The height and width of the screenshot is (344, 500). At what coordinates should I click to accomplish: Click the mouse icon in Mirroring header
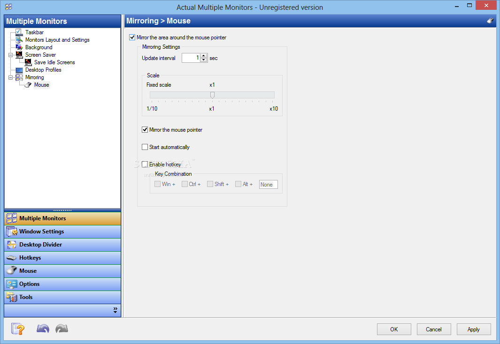pos(490,21)
